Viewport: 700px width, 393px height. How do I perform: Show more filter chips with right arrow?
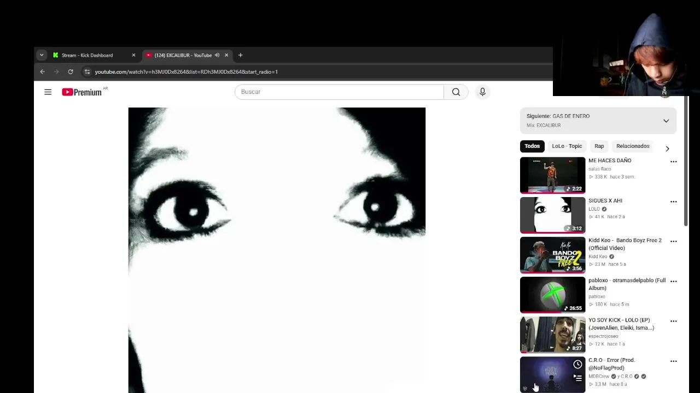coord(667,148)
